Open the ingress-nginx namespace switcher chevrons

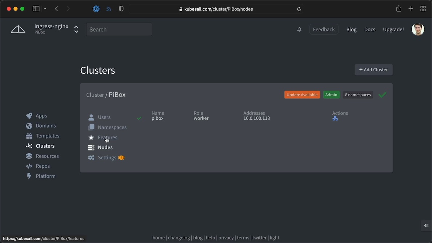pos(76,29)
